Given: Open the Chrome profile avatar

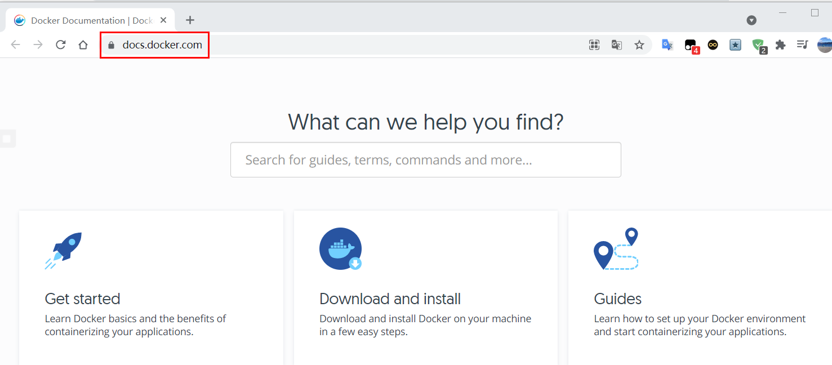Looking at the screenshot, I should [x=825, y=45].
